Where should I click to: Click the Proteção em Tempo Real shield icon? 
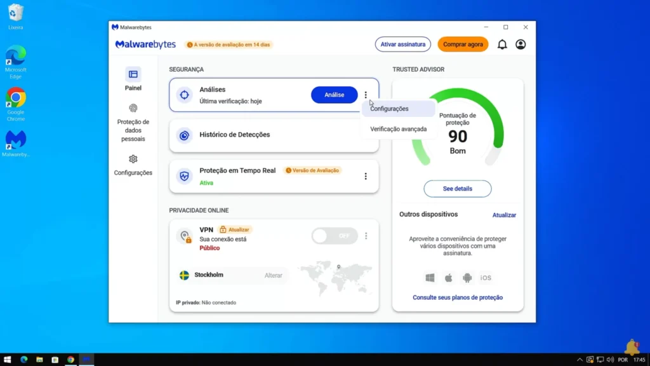(x=184, y=176)
